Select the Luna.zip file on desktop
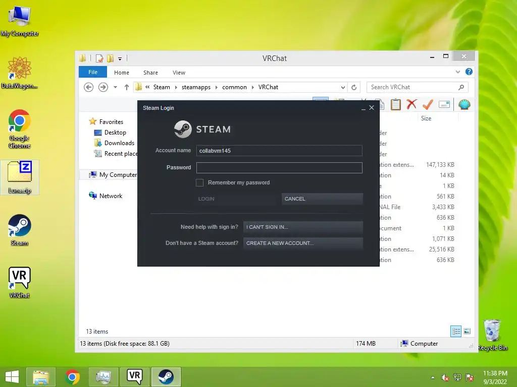 [20, 177]
